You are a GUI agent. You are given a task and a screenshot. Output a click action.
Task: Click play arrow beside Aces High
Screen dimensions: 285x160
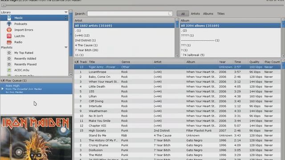2,89
